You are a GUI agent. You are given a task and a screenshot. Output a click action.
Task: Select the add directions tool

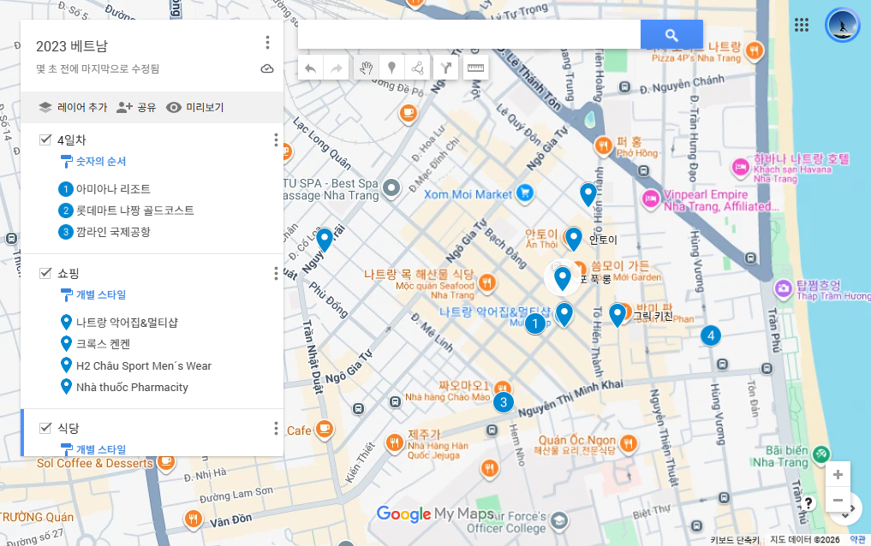click(445, 68)
